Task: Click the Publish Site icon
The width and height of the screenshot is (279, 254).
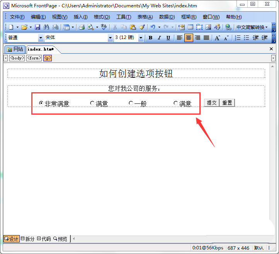Action: point(55,27)
